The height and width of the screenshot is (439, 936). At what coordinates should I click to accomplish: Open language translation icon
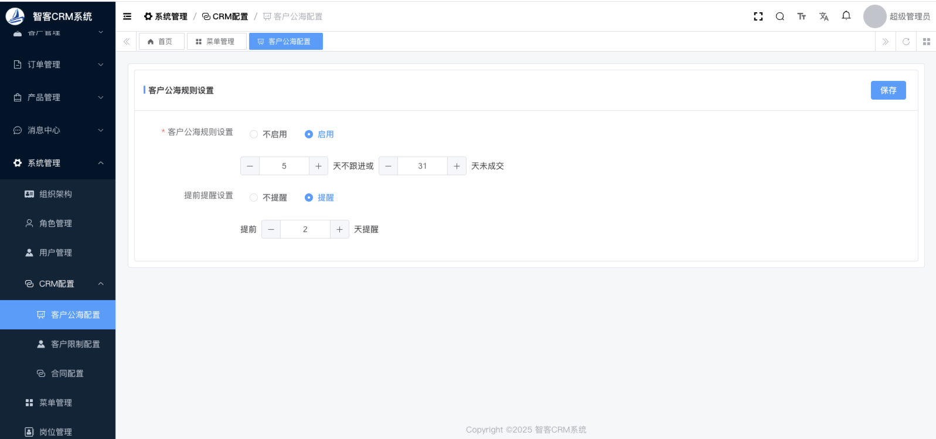pyautogui.click(x=823, y=16)
